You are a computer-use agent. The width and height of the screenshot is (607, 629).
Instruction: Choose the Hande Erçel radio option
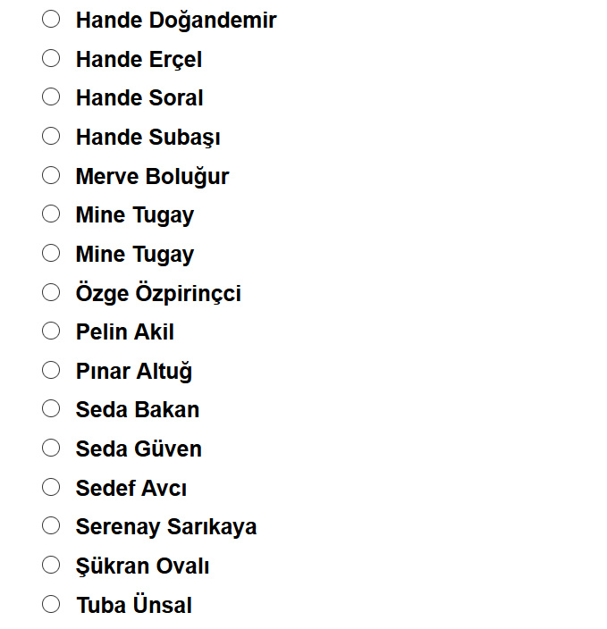click(x=51, y=59)
